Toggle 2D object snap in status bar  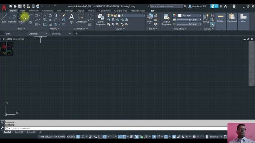click(x=124, y=137)
